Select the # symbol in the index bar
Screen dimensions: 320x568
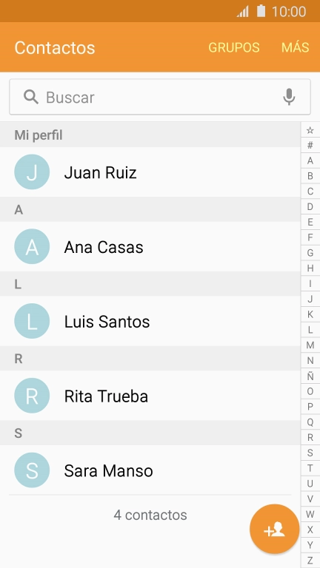point(310,145)
